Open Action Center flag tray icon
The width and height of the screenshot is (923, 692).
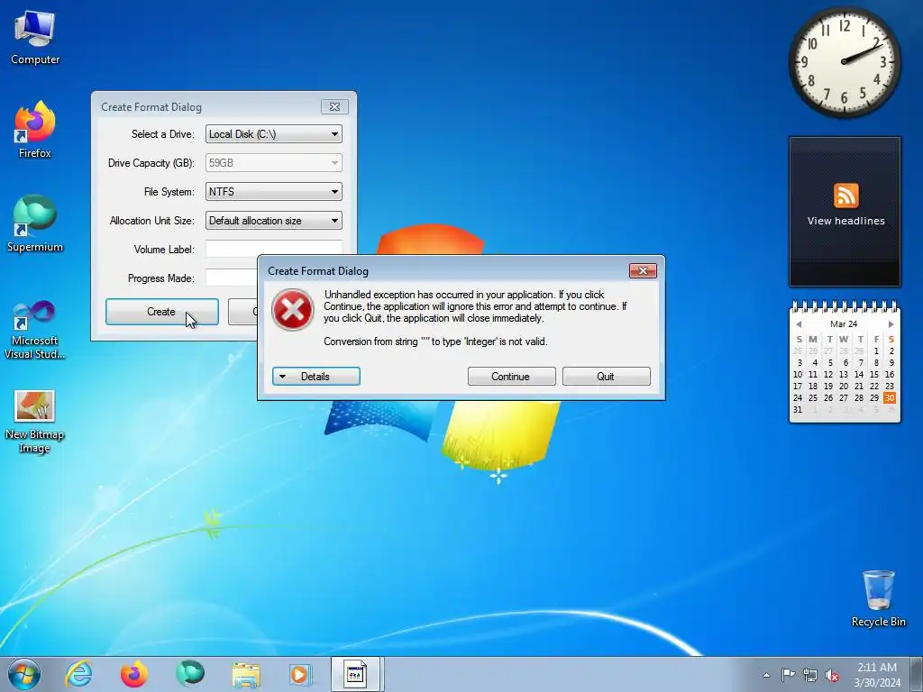(788, 674)
